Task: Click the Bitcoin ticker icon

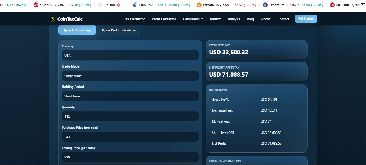Action: pos(199,5)
